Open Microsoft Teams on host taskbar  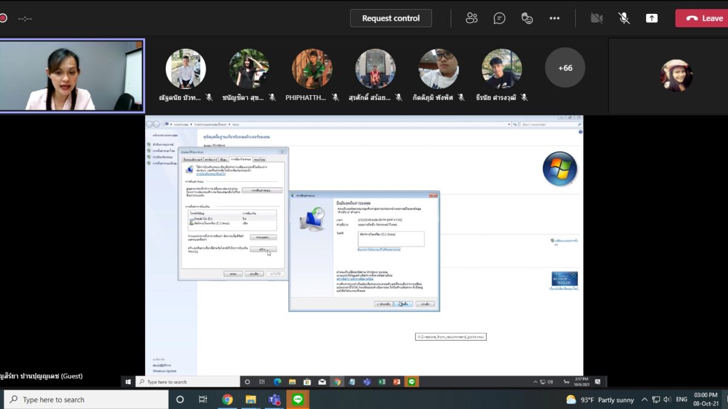pyautogui.click(x=274, y=399)
